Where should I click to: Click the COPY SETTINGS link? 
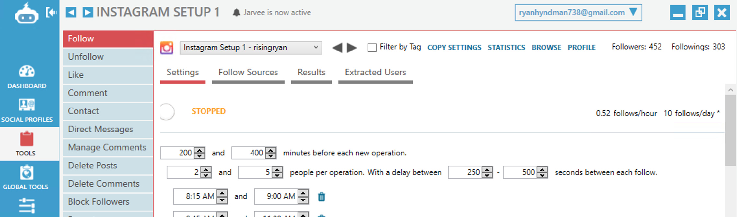(x=454, y=48)
